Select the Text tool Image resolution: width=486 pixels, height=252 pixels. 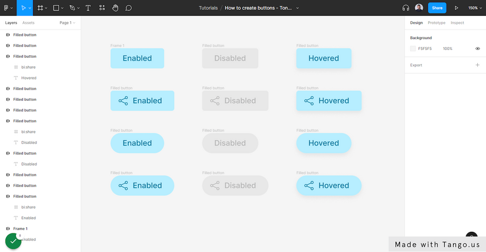88,8
